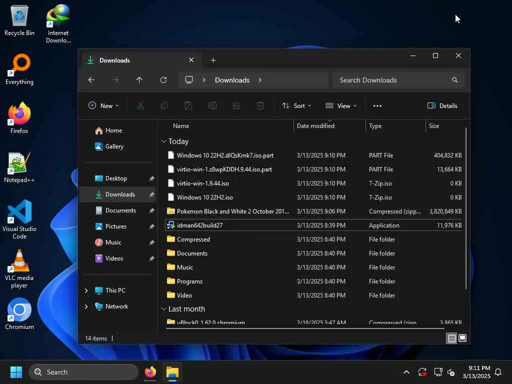Select the Firefox desktop shortcut
512x384 pixels.
19,118
